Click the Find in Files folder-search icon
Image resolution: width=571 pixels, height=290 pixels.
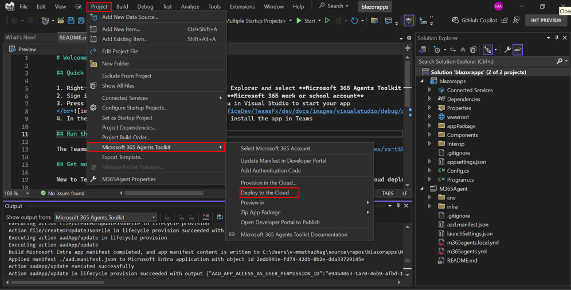[x=374, y=21]
